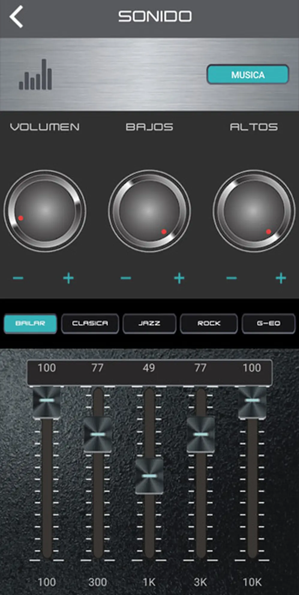Select the MUSICA source button
Screen dimensions: 299x595
pos(248,74)
